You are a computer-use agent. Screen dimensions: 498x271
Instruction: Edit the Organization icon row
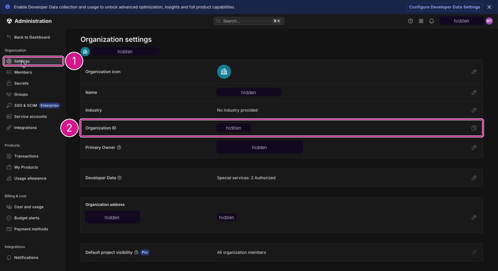point(474,72)
